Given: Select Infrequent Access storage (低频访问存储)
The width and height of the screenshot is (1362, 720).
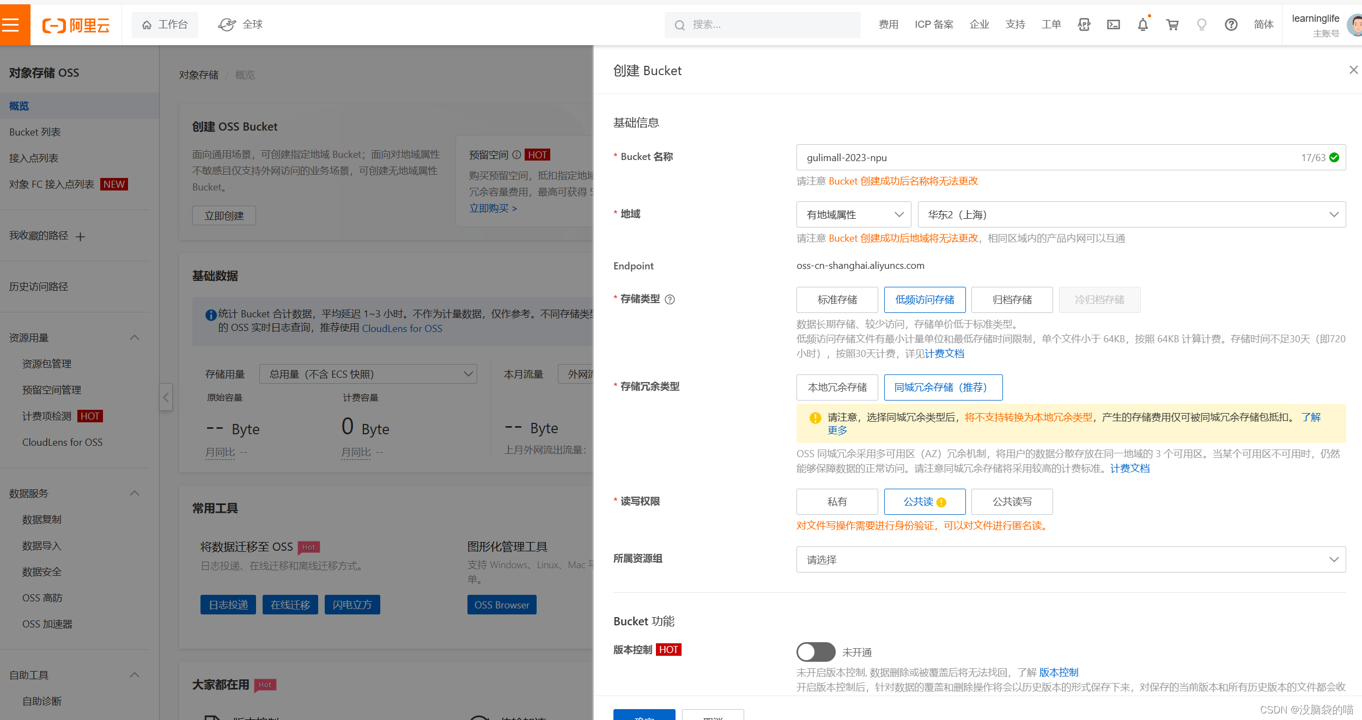Looking at the screenshot, I should 925,300.
